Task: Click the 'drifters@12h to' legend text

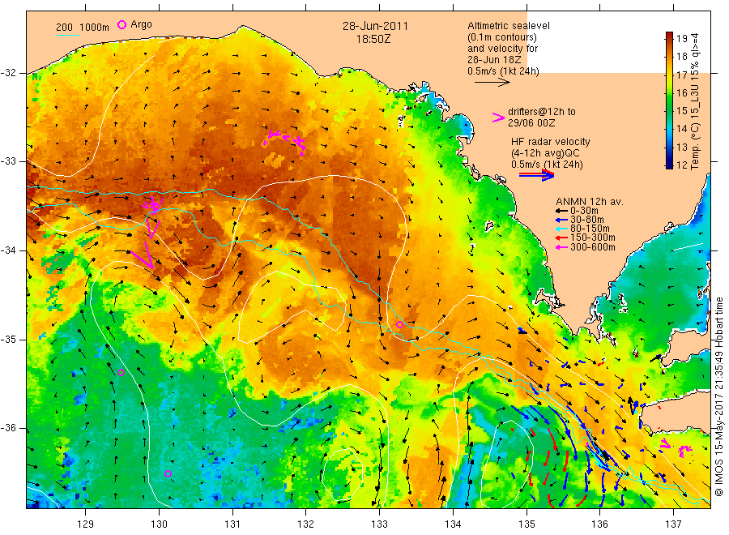Action: click(x=542, y=112)
